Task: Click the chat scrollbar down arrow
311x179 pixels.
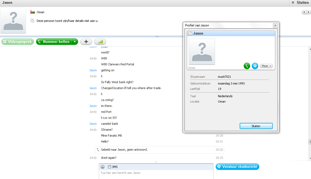Action: click(x=310, y=158)
